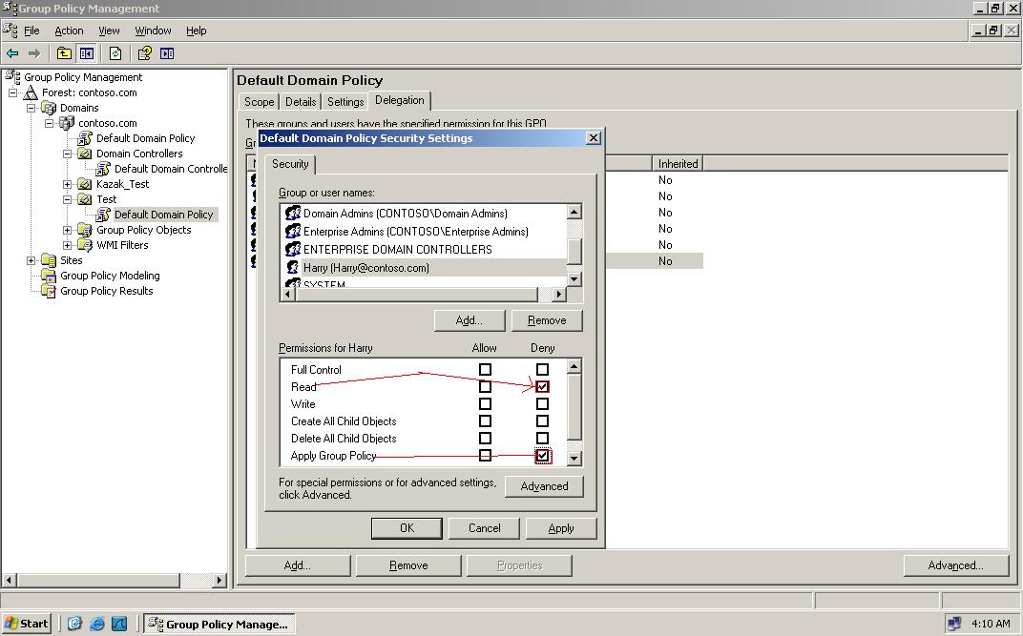
Task: Click the Domain Admins group icon
Action: [293, 213]
